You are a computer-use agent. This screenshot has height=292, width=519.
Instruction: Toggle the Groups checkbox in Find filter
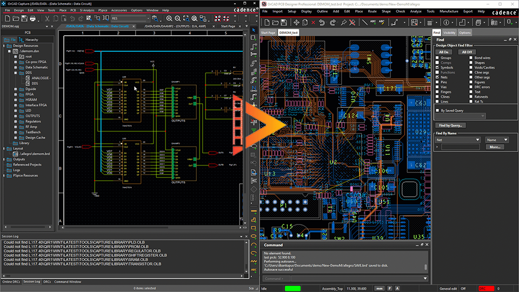[437, 58]
